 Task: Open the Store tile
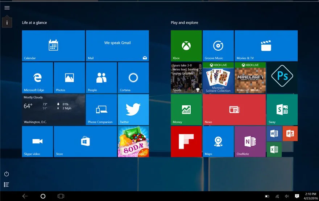[85, 141]
